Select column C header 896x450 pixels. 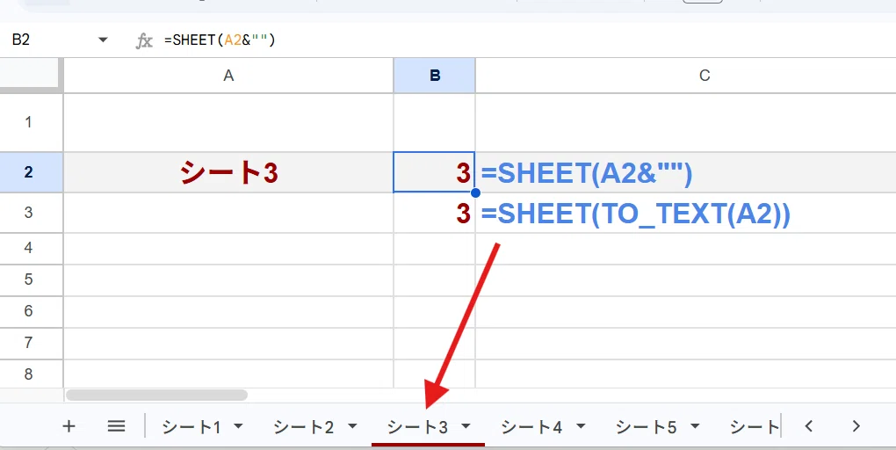686,76
